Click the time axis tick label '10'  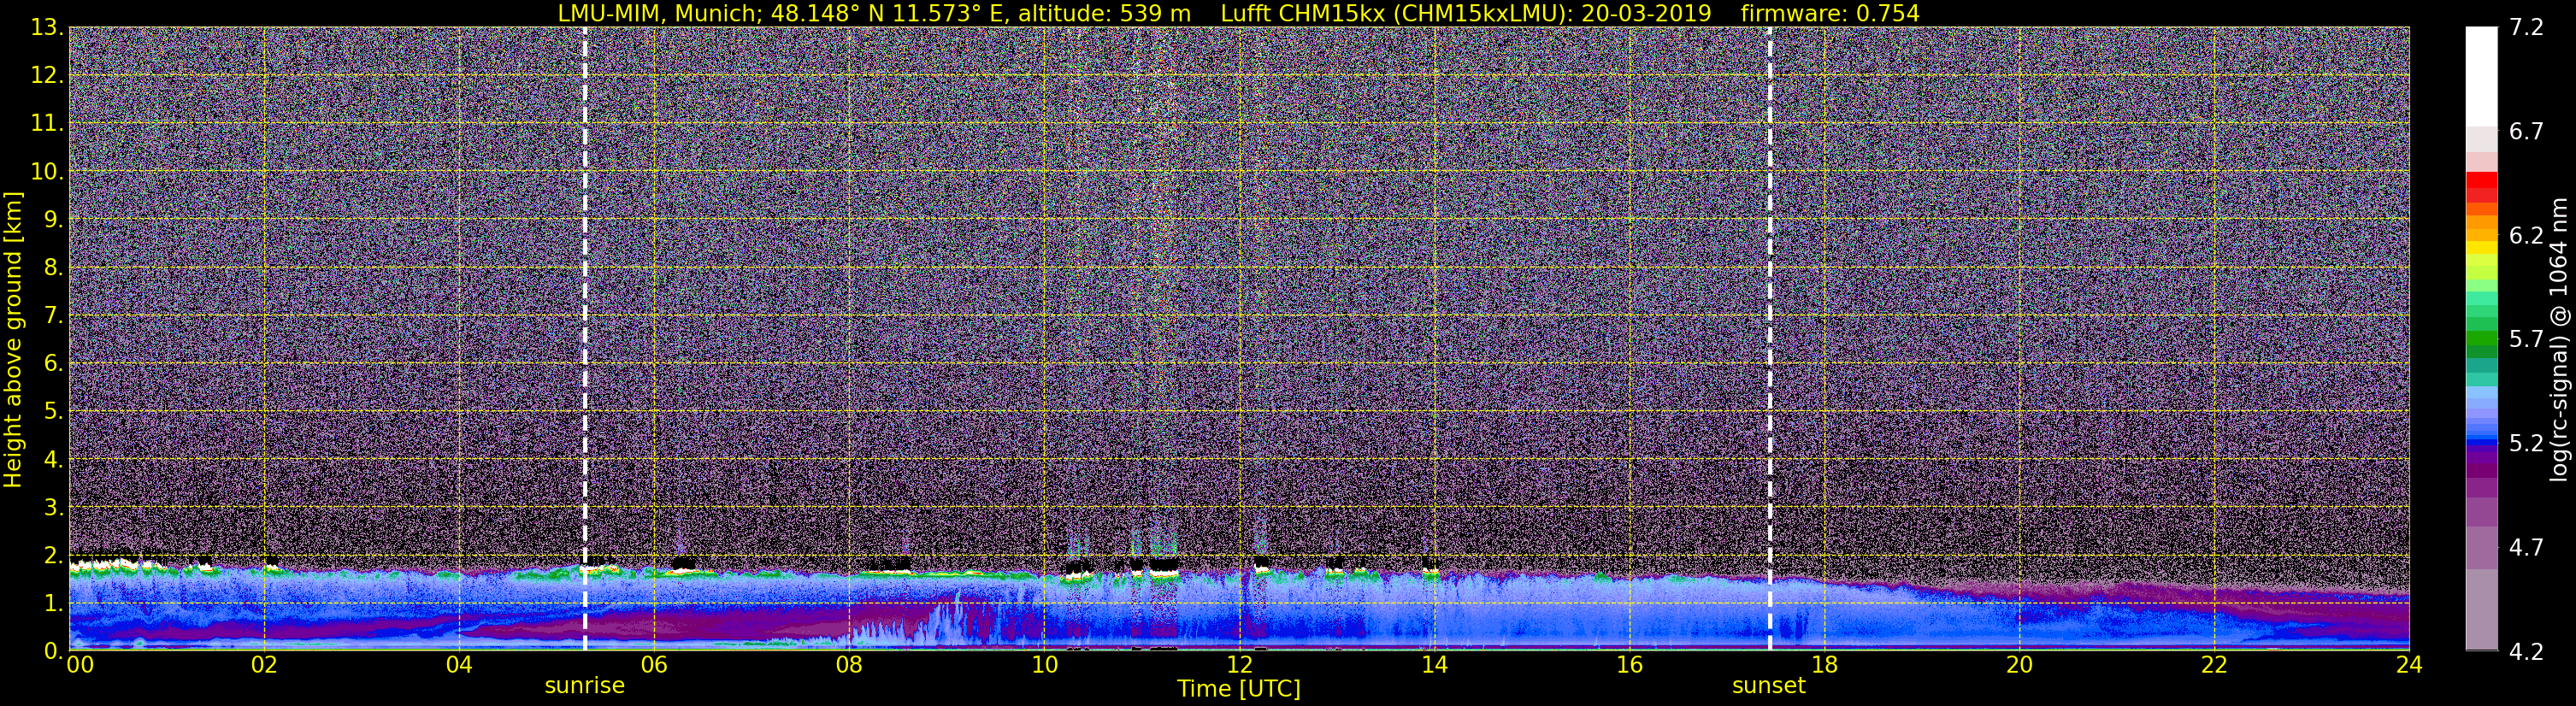pyautogui.click(x=1044, y=665)
